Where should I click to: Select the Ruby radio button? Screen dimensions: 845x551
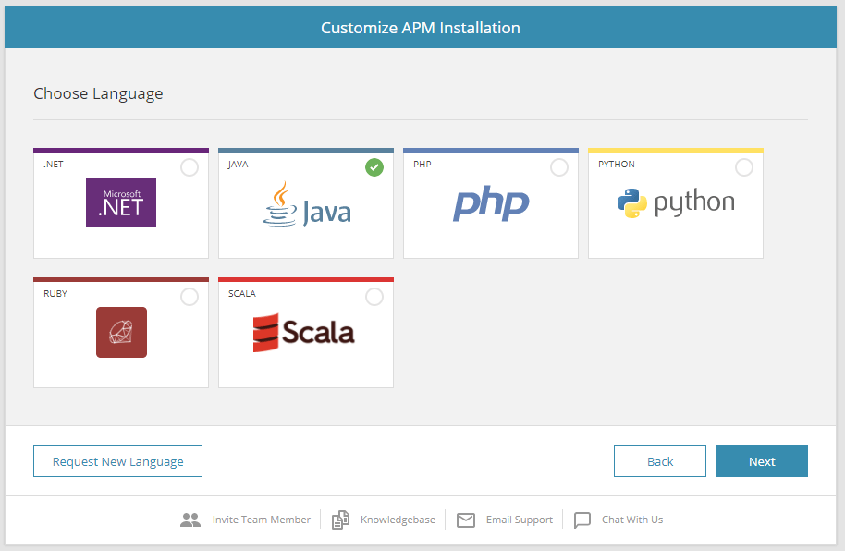tap(190, 297)
